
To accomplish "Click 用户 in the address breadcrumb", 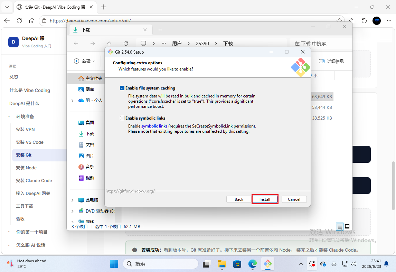I will 177,44.
